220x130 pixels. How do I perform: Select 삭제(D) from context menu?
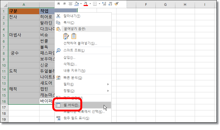click(x=83, y=64)
